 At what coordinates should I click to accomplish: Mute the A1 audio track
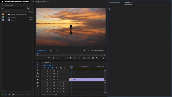[57, 83]
